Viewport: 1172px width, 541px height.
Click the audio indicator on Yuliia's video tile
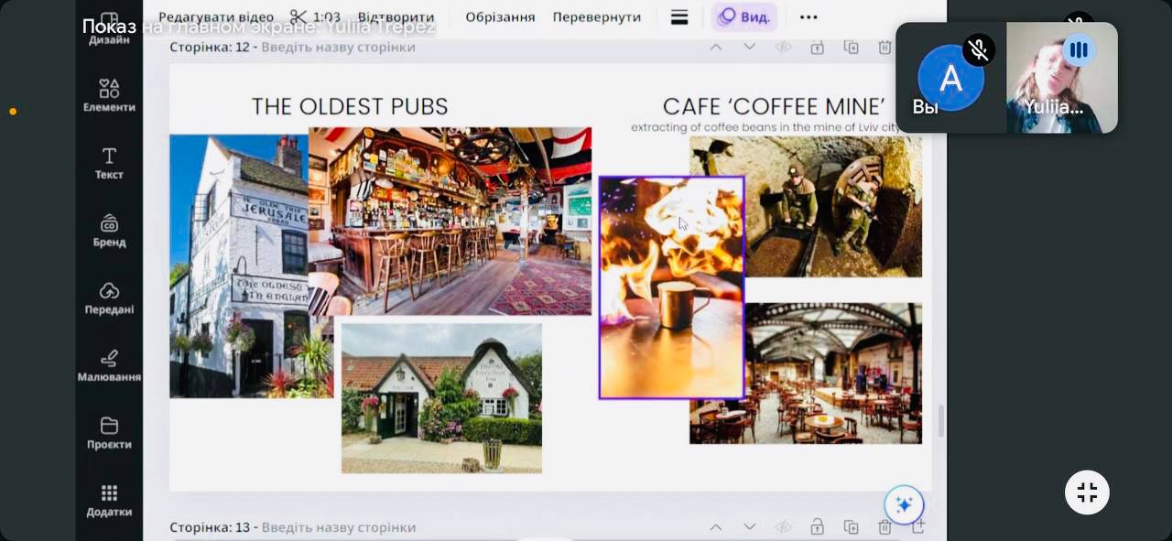click(1079, 49)
